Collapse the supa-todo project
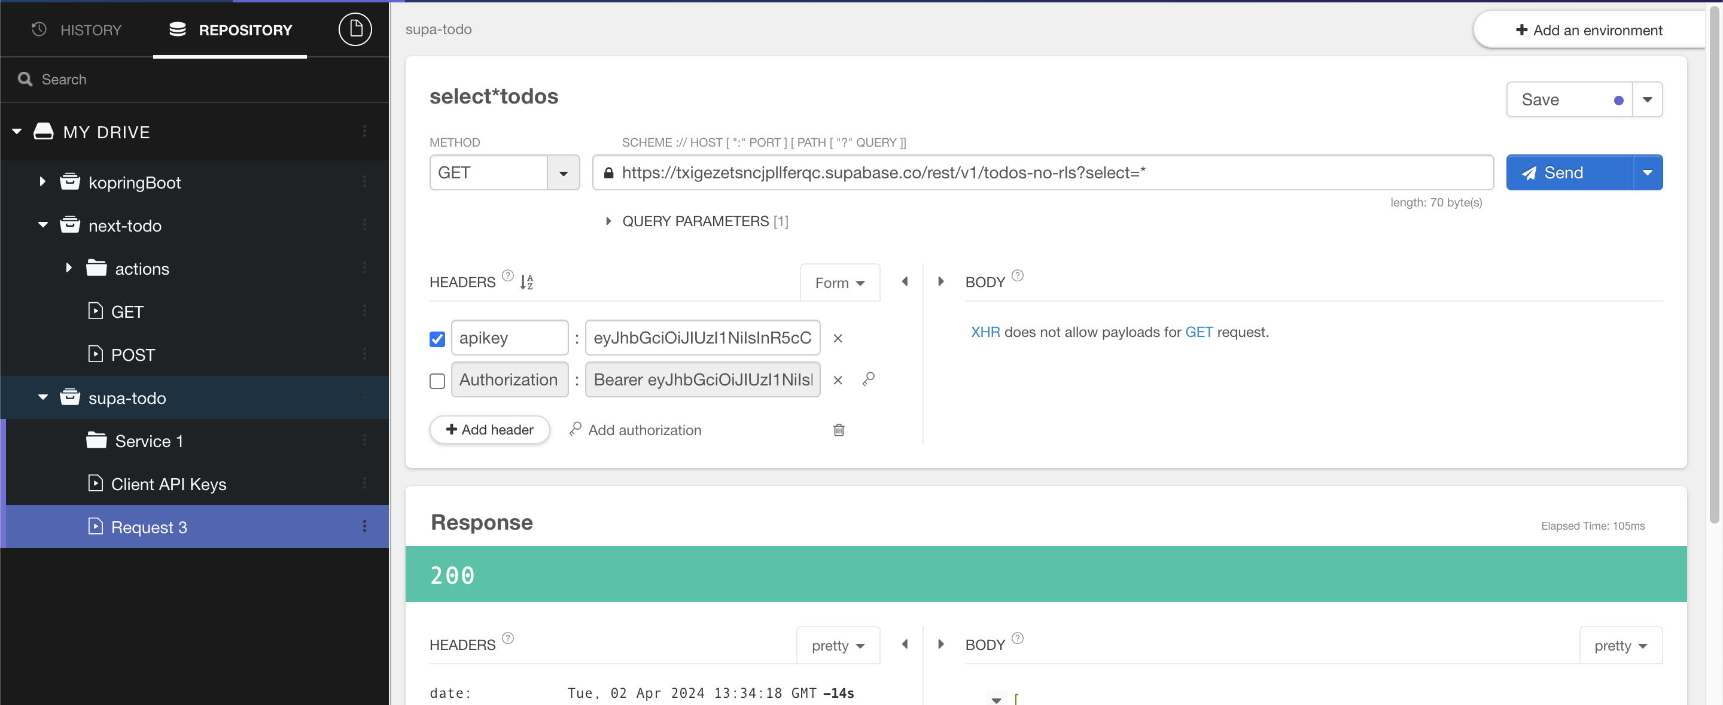 coord(43,397)
